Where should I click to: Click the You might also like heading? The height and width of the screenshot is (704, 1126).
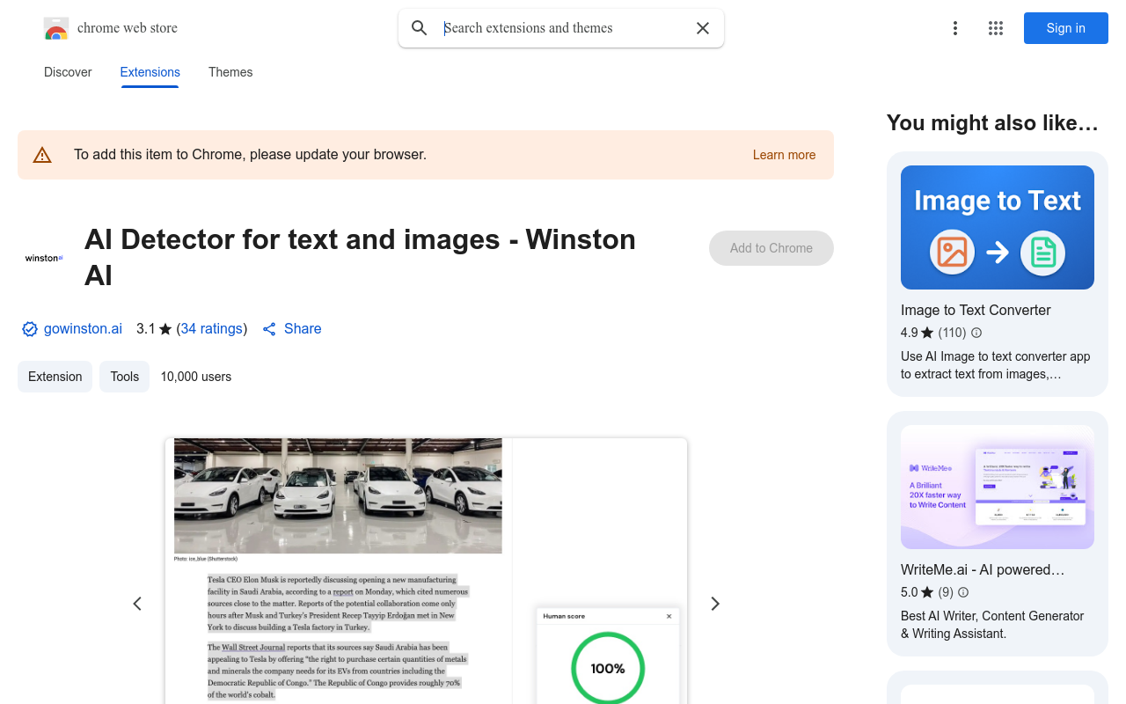[992, 123]
